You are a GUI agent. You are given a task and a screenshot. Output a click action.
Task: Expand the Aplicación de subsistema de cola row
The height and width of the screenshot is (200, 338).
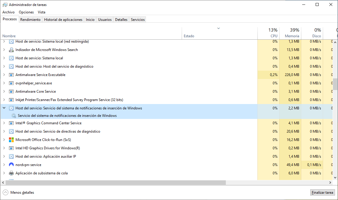click(x=4, y=173)
